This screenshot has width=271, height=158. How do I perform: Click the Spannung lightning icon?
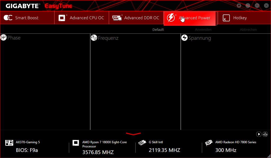click(x=184, y=38)
